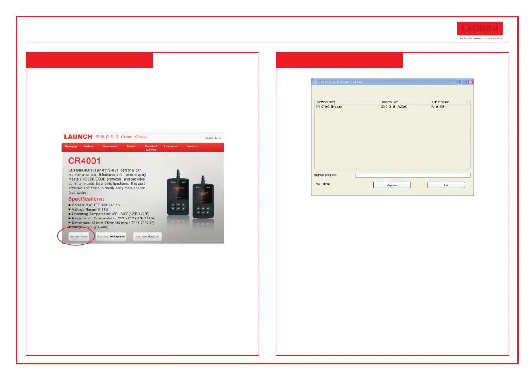532x375 pixels.
Task: Click the Release Date column header
Action: (x=404, y=102)
